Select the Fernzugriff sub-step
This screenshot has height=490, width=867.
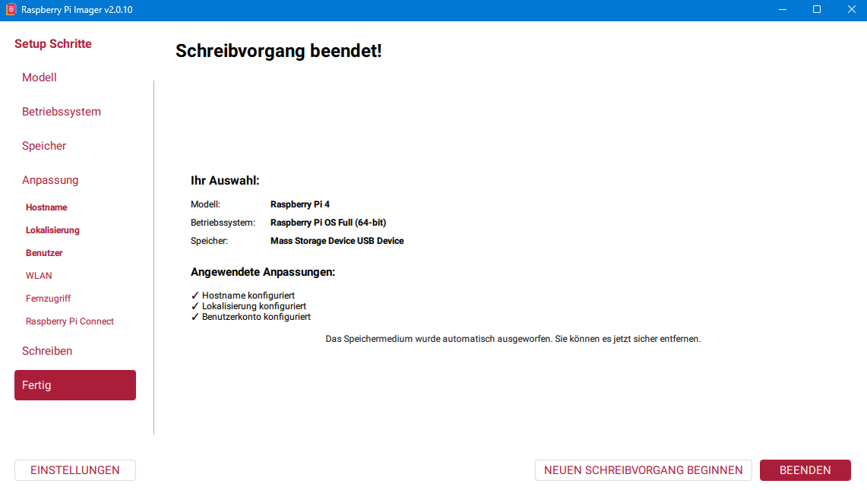click(x=48, y=299)
